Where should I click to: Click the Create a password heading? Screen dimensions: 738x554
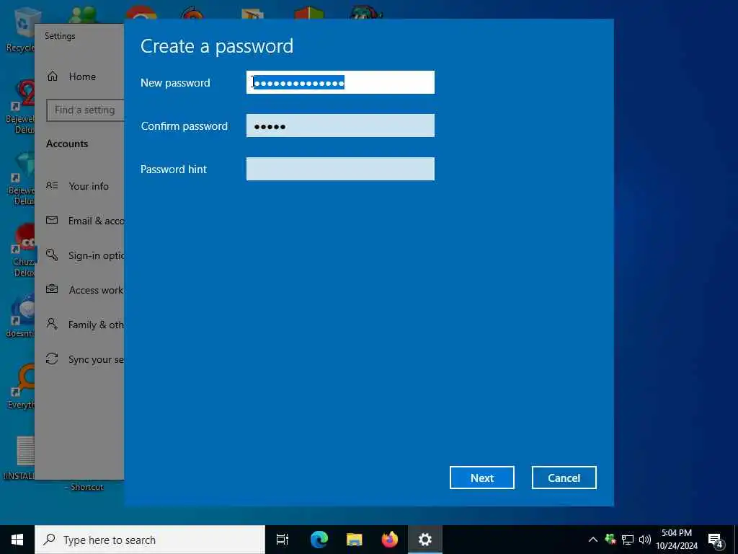tap(216, 46)
